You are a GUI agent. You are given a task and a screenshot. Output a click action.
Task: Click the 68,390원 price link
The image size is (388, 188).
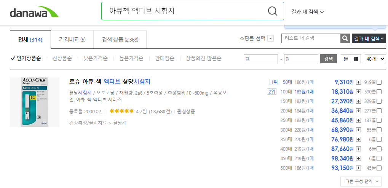[x=342, y=130]
